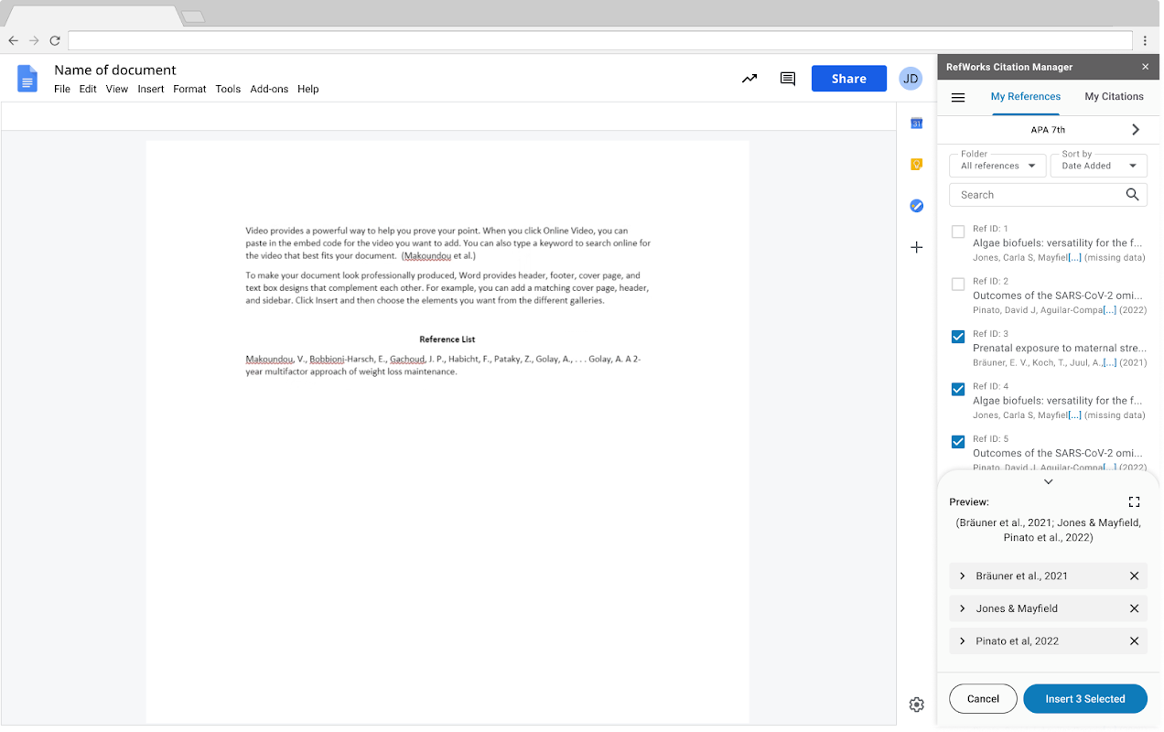1164x732 pixels.
Task: Click the Reference List heading in document
Action: (x=447, y=339)
